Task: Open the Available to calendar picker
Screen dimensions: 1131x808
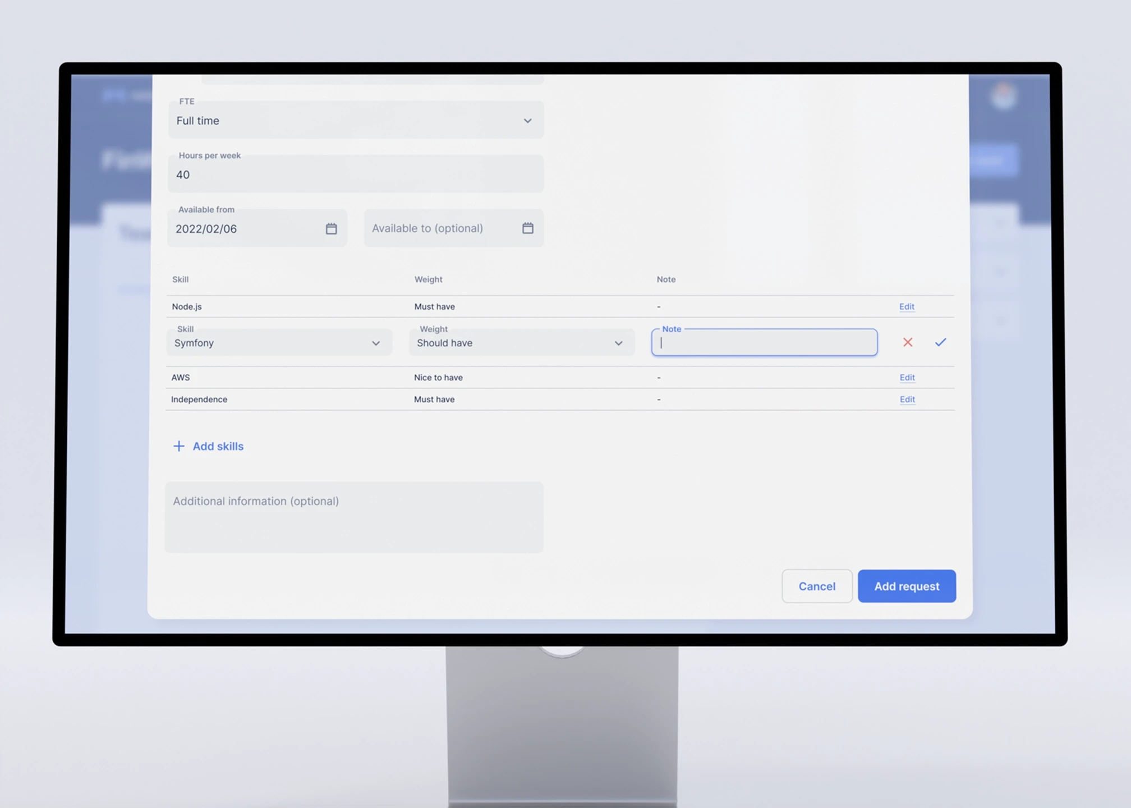Action: pyautogui.click(x=527, y=228)
